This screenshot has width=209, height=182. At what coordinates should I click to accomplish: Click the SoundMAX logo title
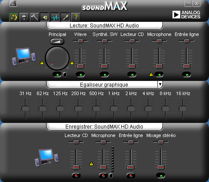(104, 6)
